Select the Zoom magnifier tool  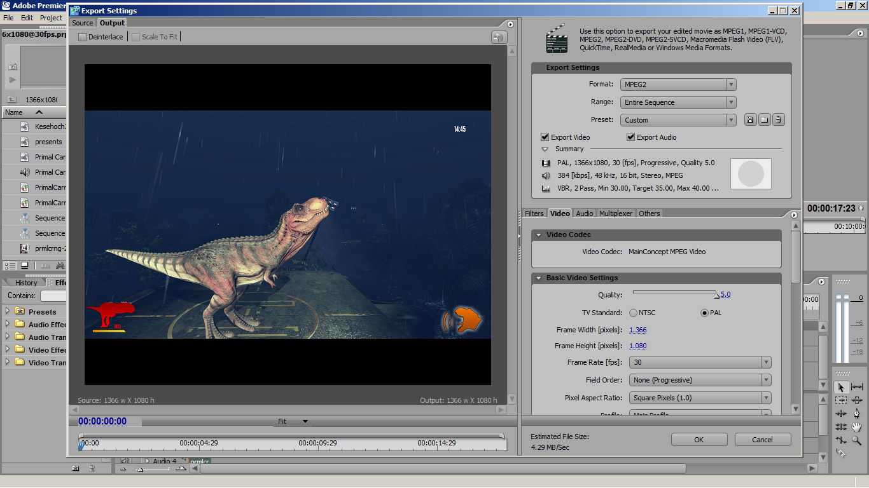click(x=857, y=440)
